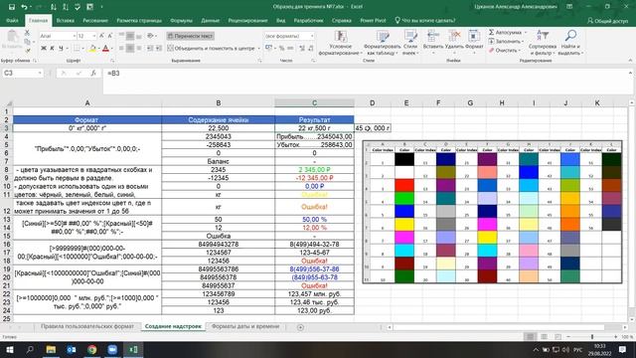This screenshot has width=636, height=358.
Task: Switch to the Insert (Вставка) tab
Action: [65, 20]
